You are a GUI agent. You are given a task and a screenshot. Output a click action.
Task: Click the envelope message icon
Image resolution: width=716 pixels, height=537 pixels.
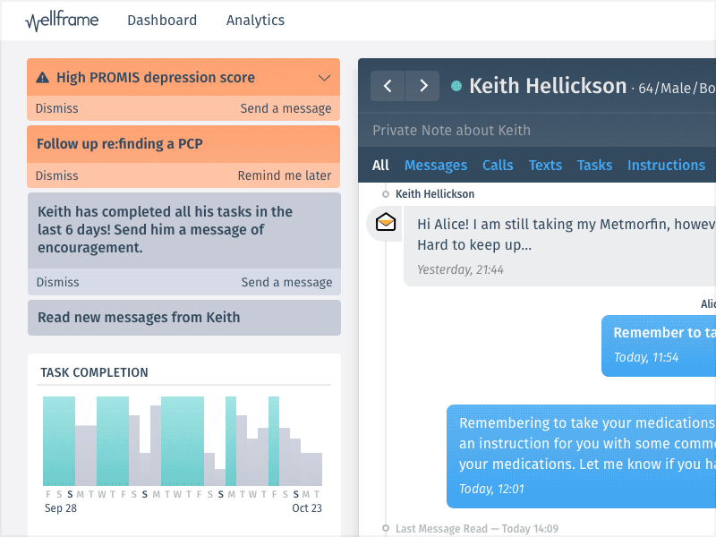click(386, 222)
